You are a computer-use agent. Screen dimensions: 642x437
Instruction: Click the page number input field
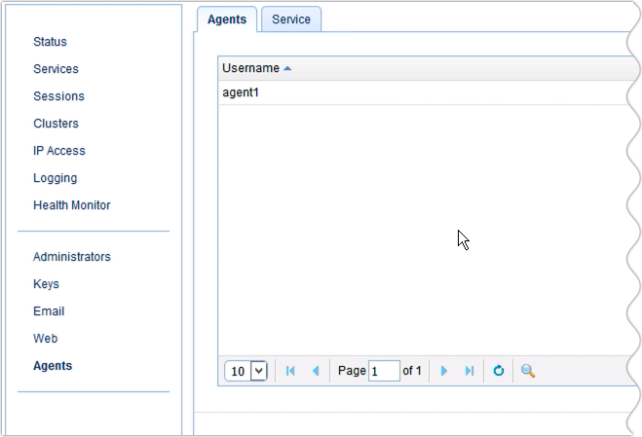(x=384, y=371)
